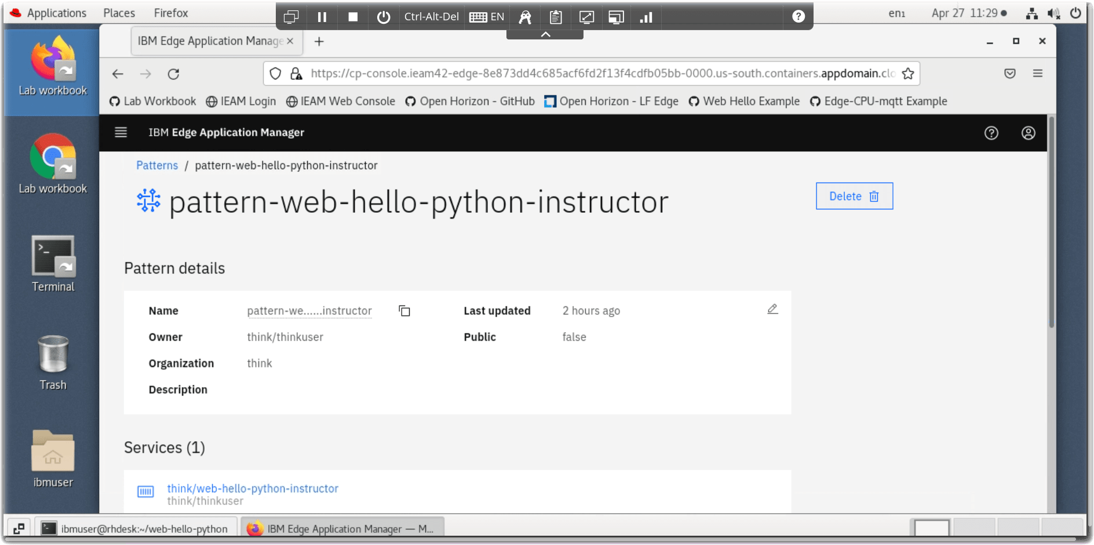1094x545 pixels.
Task: Click the Delete pattern button
Action: coord(854,196)
